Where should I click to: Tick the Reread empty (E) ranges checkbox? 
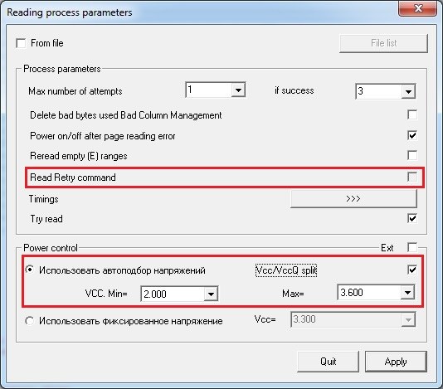(412, 155)
